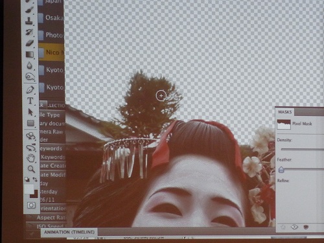
Task: Select the Pixel Mask thumbnail
Action: point(284,124)
